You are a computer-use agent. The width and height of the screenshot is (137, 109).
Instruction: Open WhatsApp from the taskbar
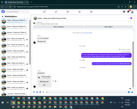pos(39,98)
